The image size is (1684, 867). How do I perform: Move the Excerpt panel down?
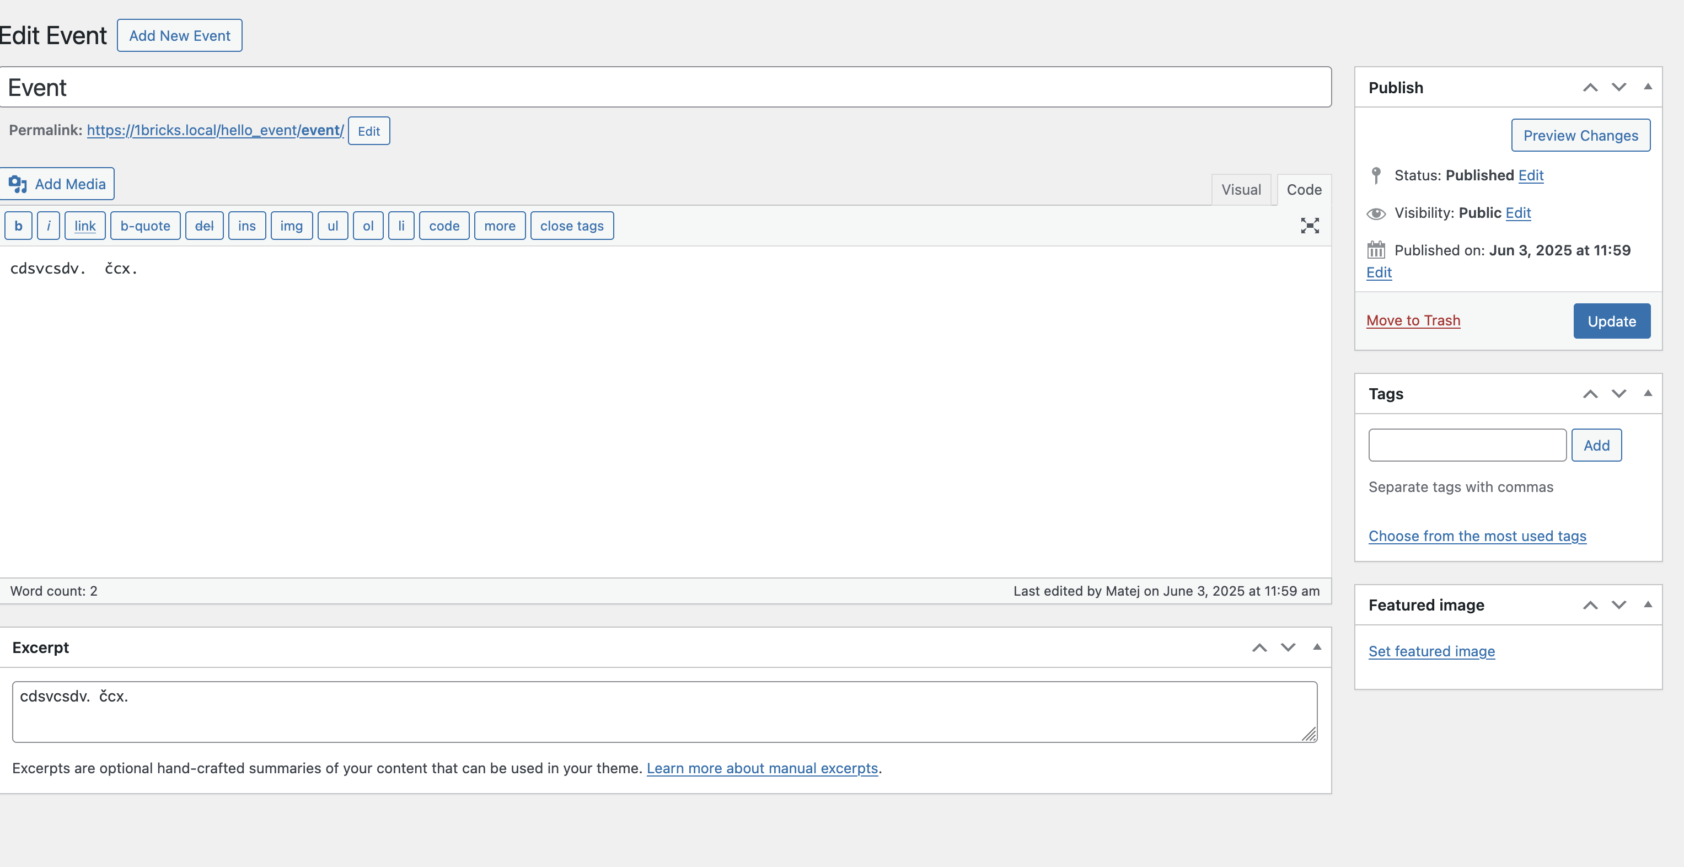pyautogui.click(x=1289, y=647)
